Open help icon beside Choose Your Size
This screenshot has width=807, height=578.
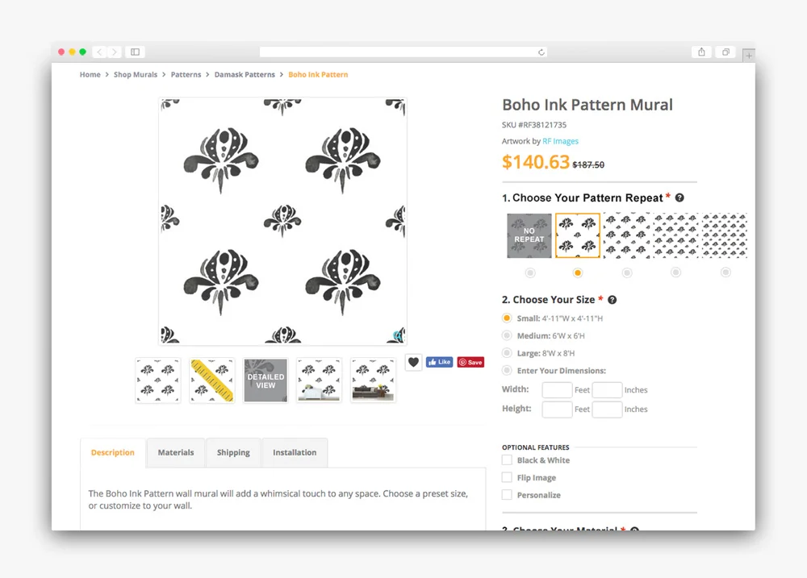(612, 300)
